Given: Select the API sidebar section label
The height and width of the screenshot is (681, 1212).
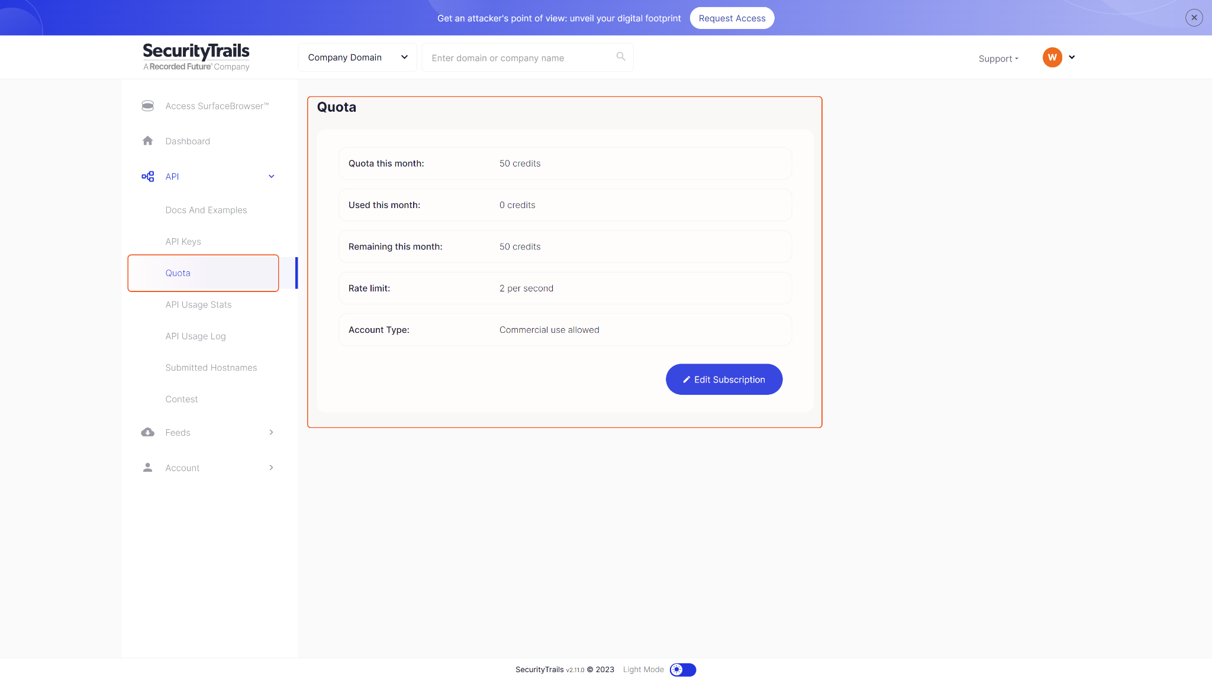Looking at the screenshot, I should coord(172,177).
